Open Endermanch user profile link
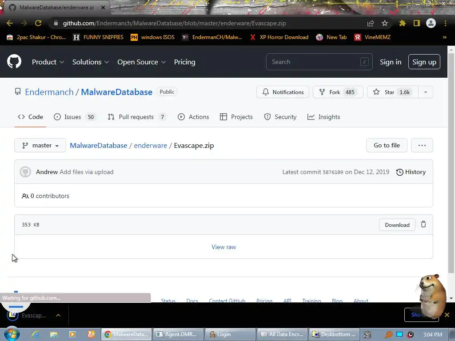This screenshot has height=341, width=455. tap(49, 92)
